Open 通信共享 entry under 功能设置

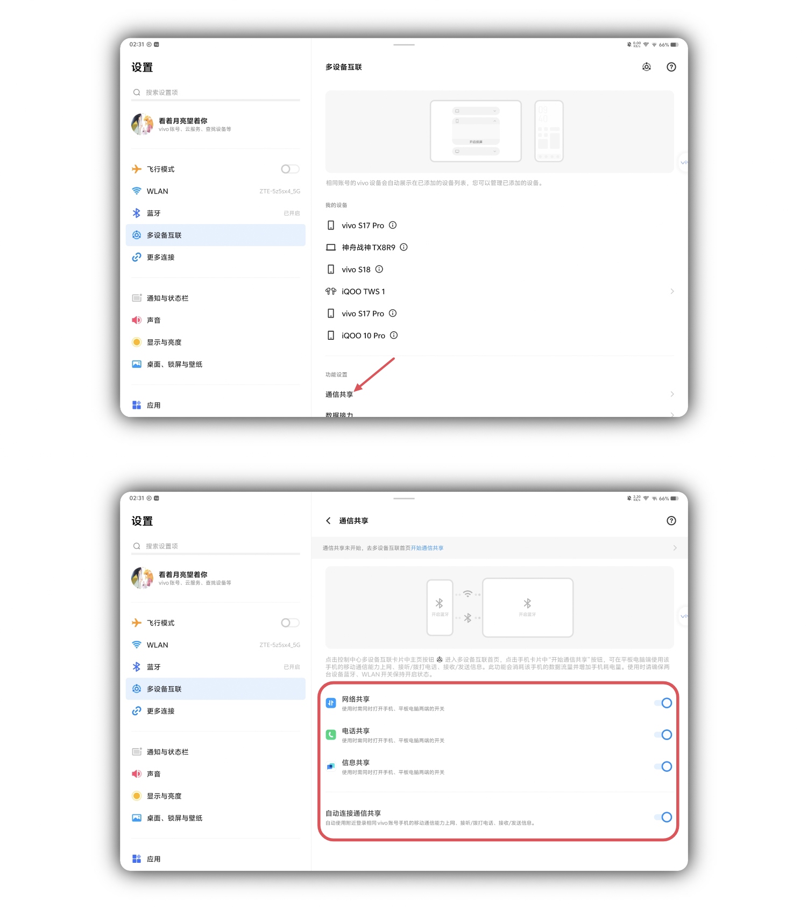click(x=499, y=394)
